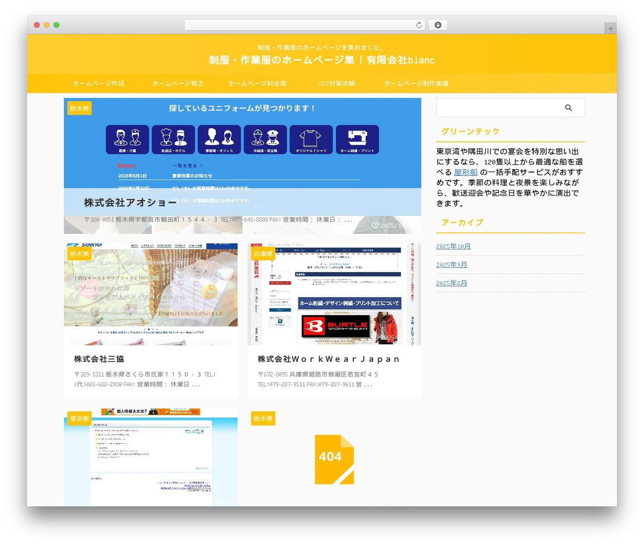This screenshot has height=545, width=644.
Task: Click the tagline 制服・作業服のホームページを集めました。
Action: point(321,48)
